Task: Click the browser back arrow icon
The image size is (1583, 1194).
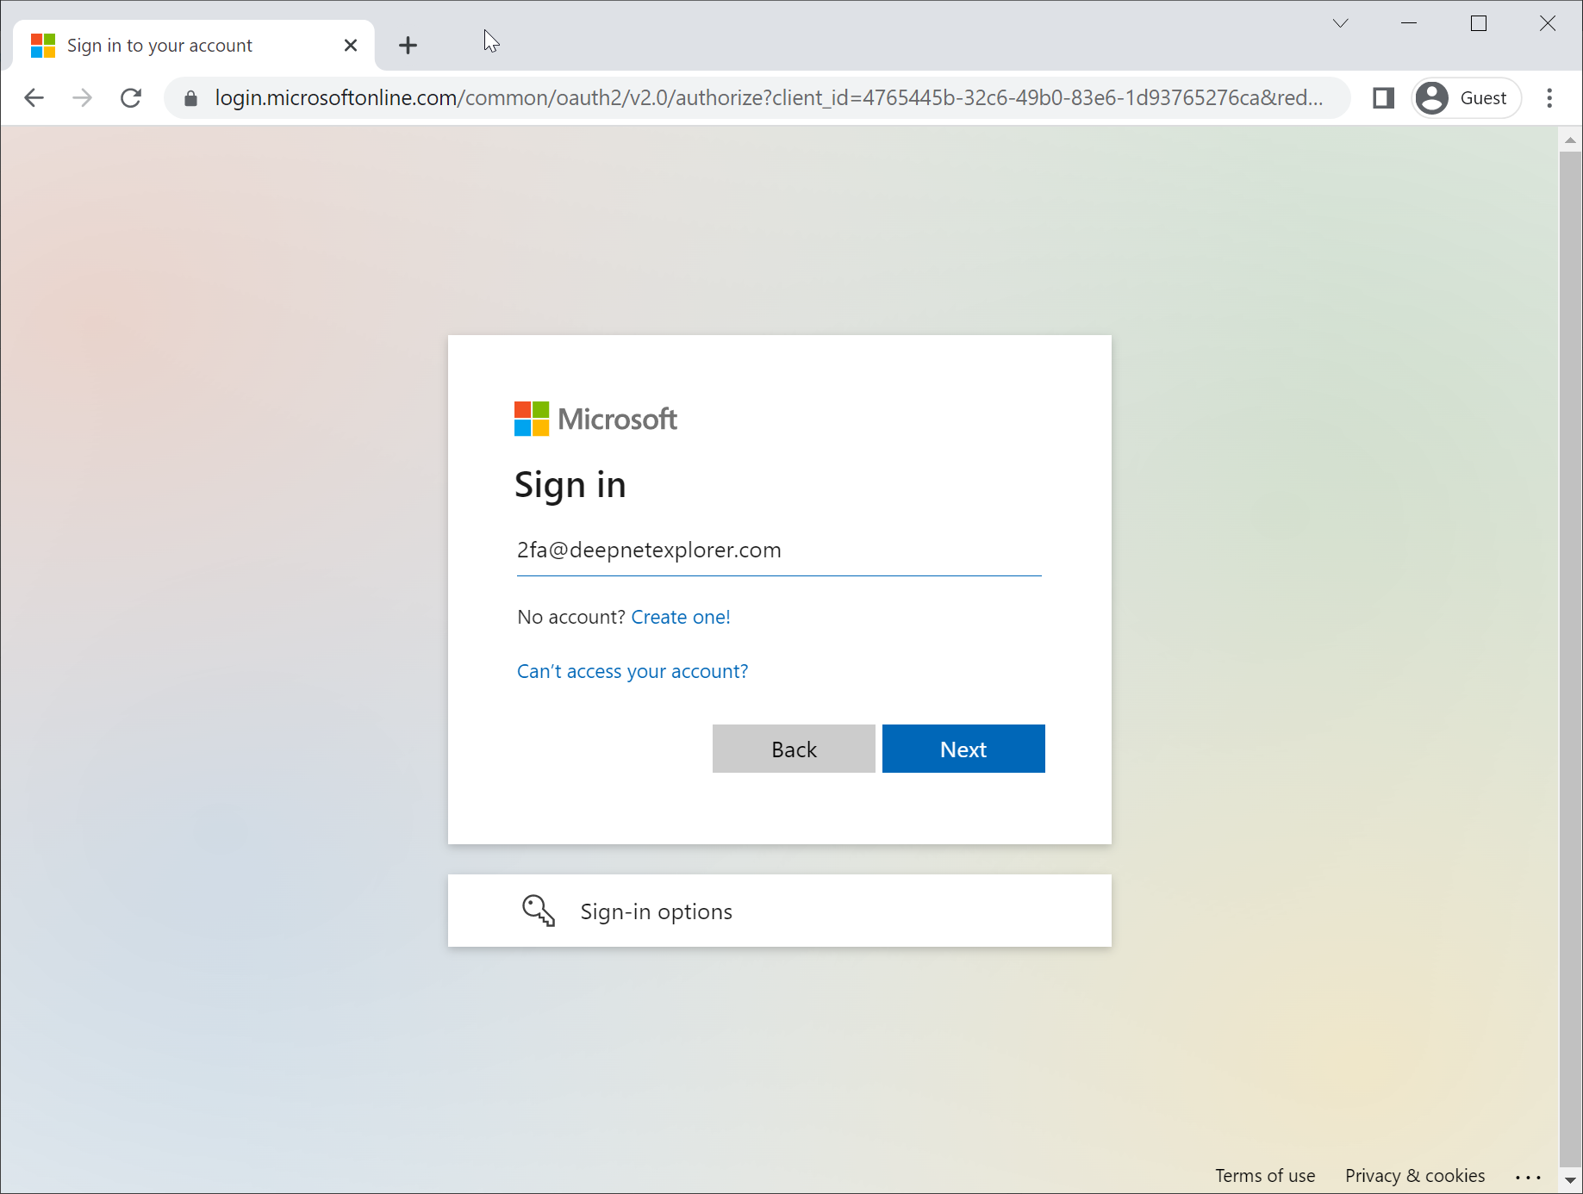Action: click(x=34, y=98)
